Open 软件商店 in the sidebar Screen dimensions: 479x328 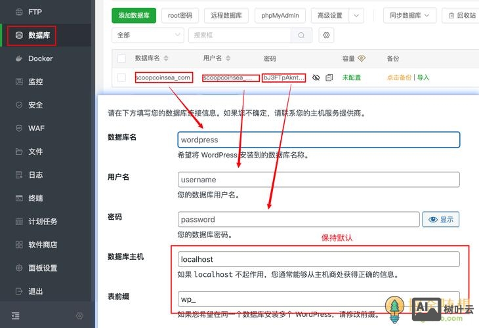click(x=46, y=245)
